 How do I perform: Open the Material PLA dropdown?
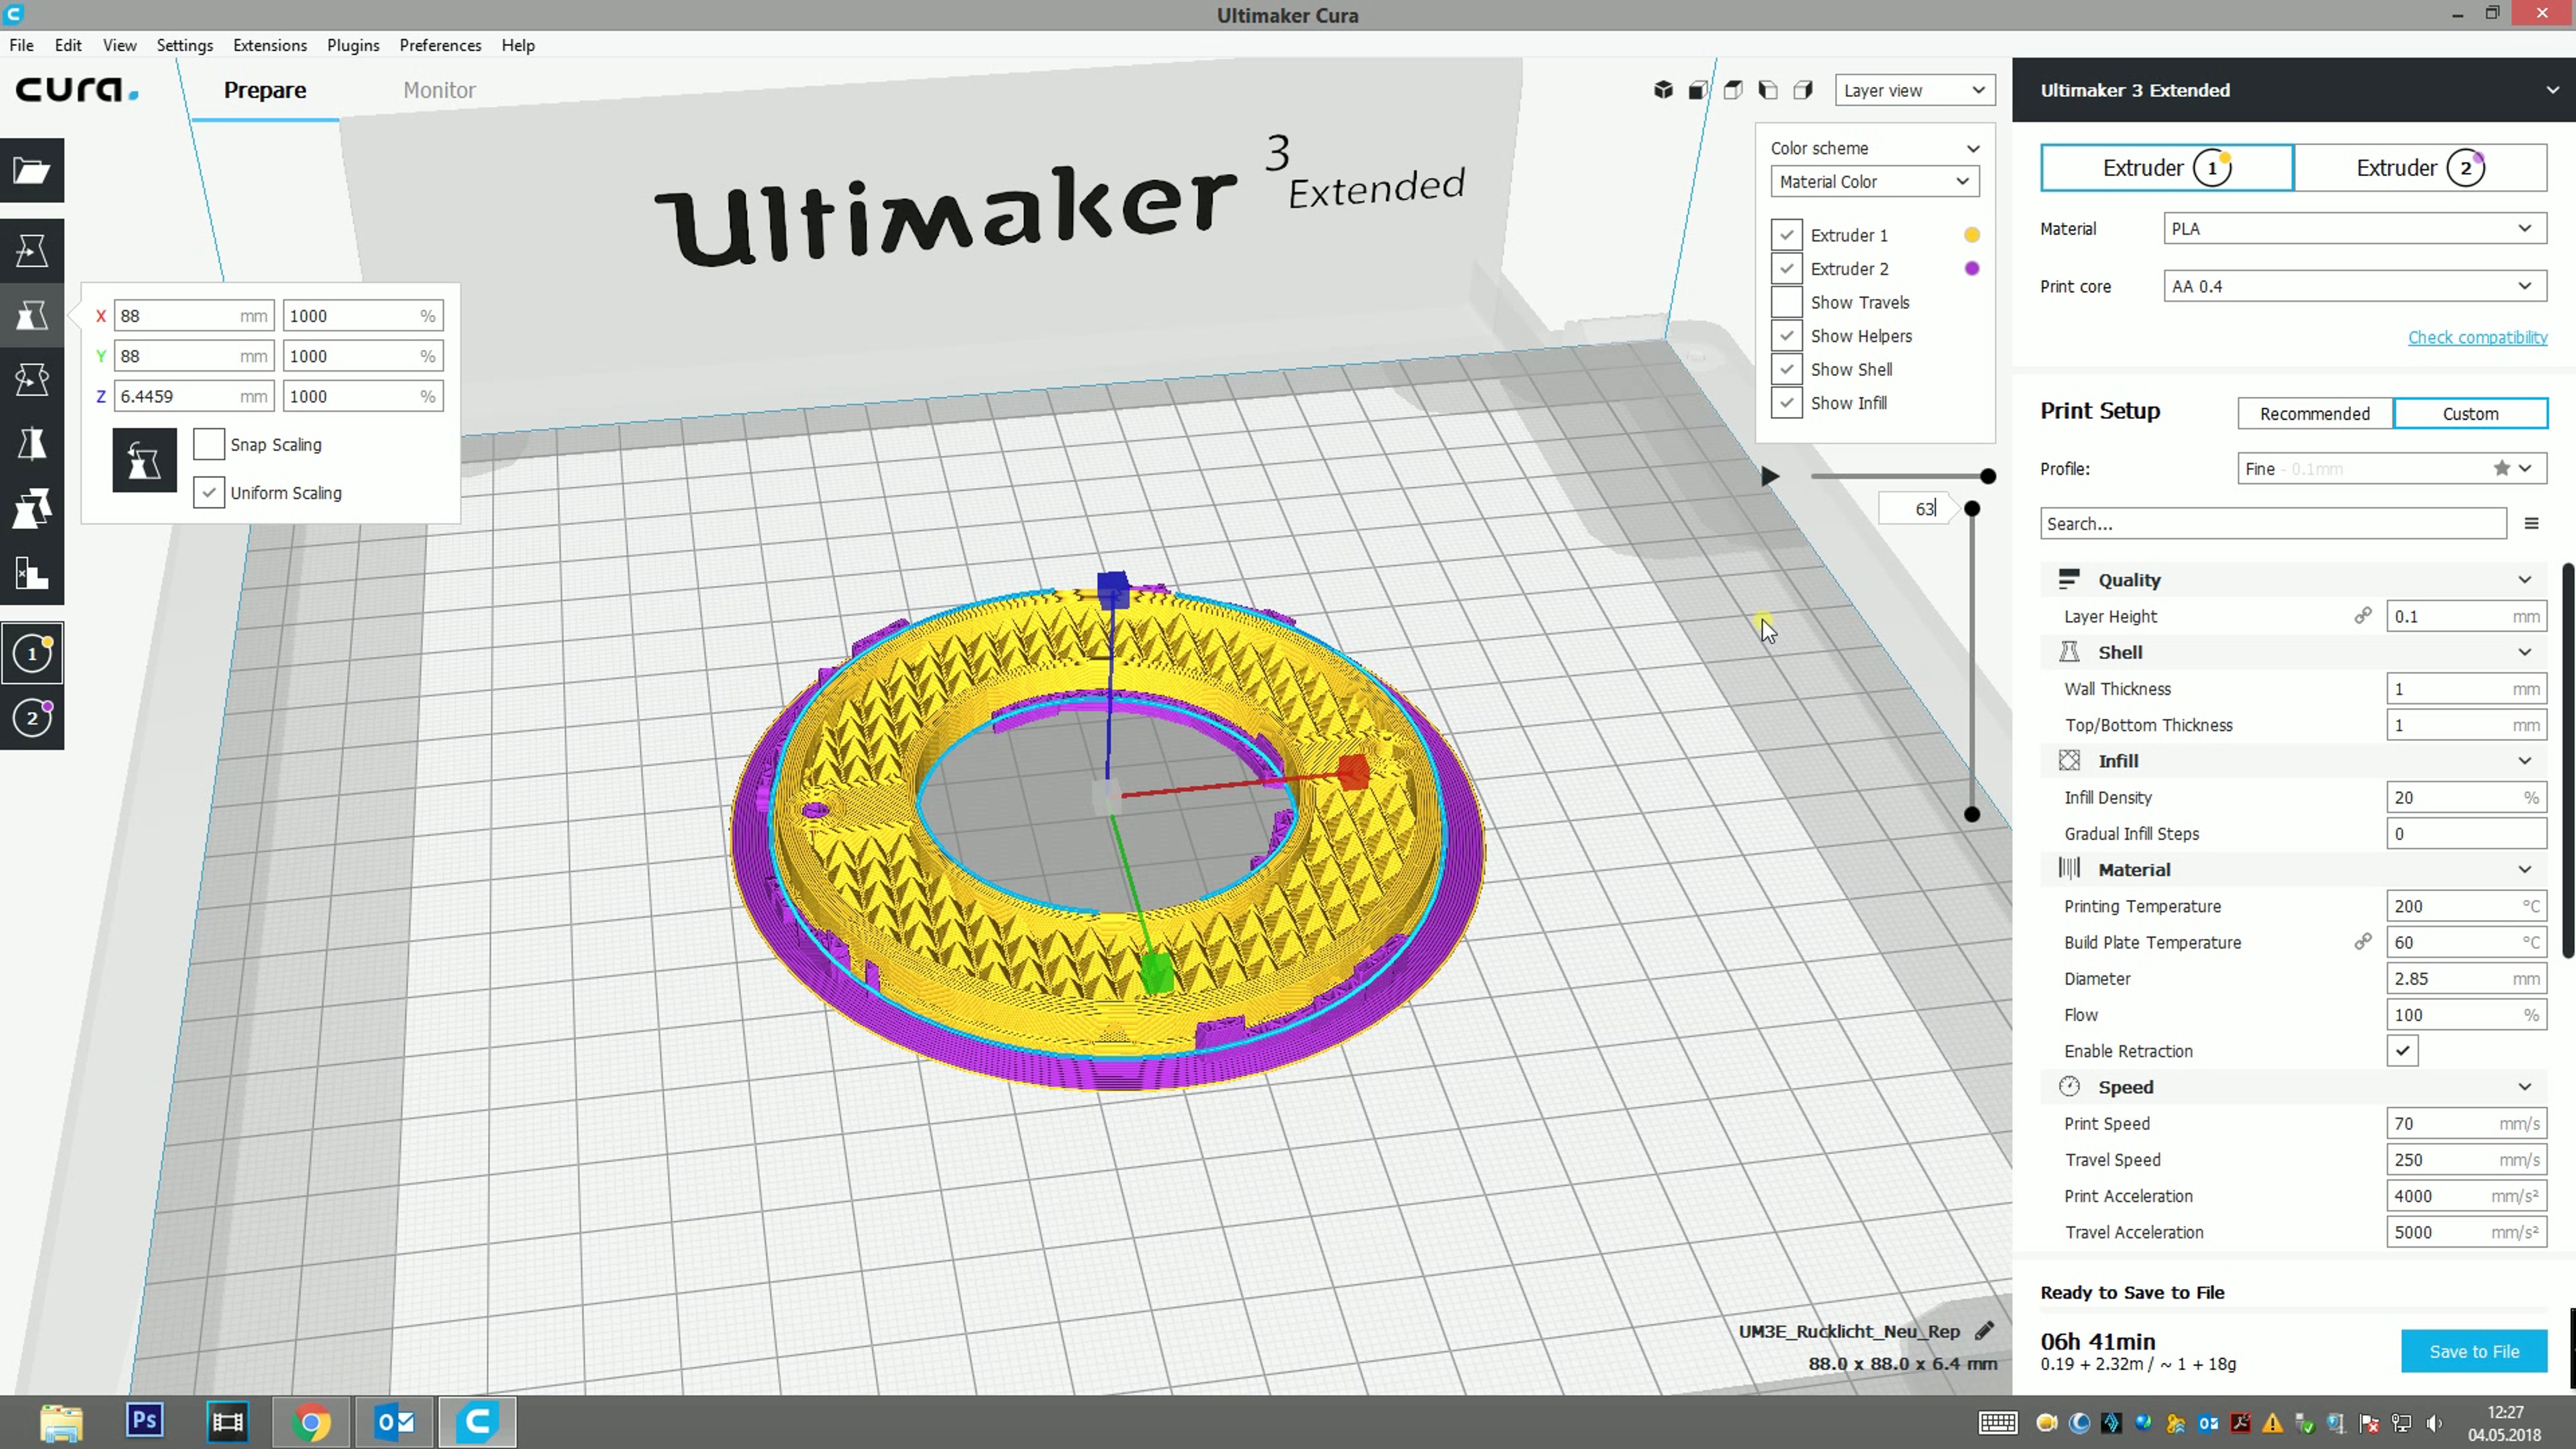pos(2354,229)
